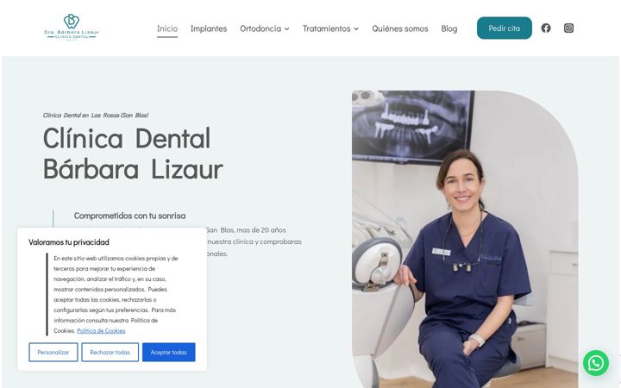Click the text Comprometidos con tu sonrisa
The image size is (621, 388).
pyautogui.click(x=129, y=216)
